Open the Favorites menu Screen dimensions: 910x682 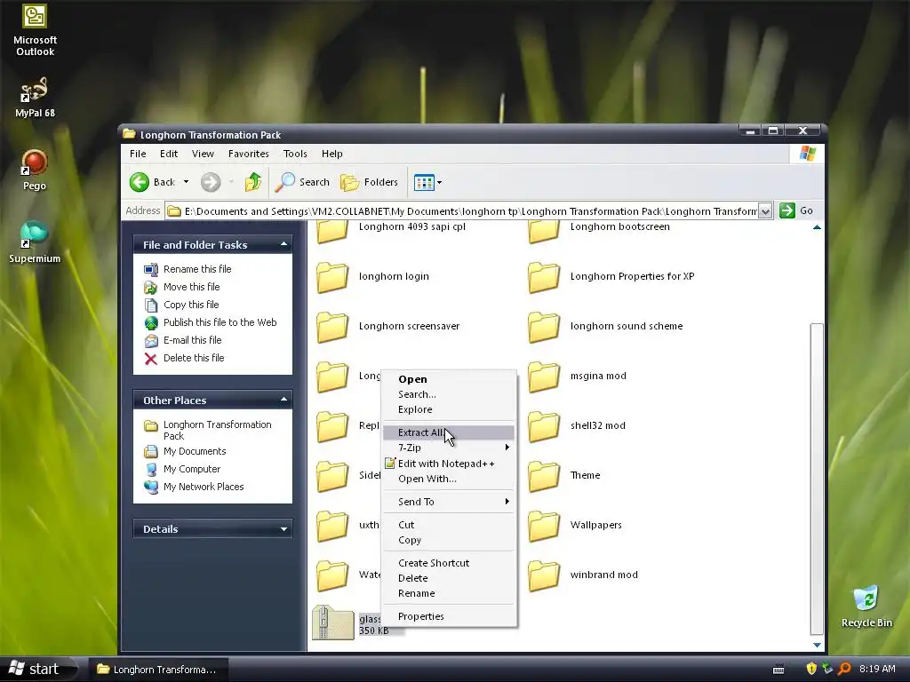point(249,154)
